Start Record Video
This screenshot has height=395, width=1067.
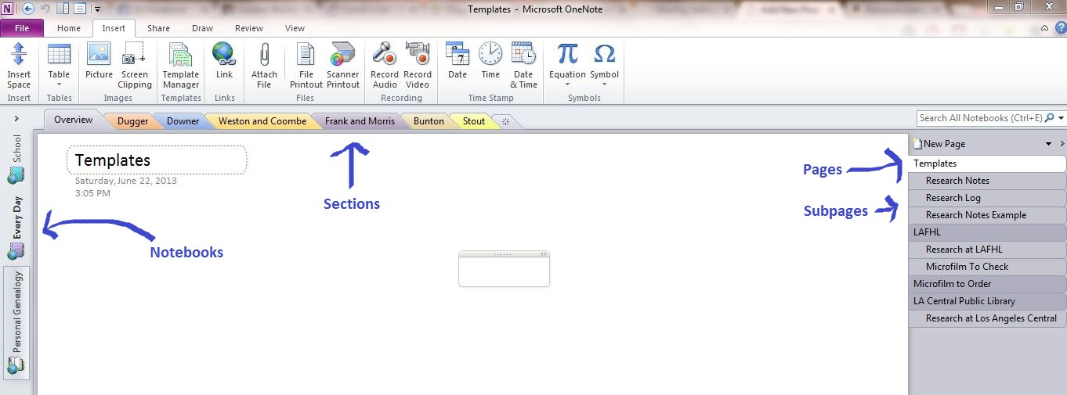pyautogui.click(x=418, y=66)
